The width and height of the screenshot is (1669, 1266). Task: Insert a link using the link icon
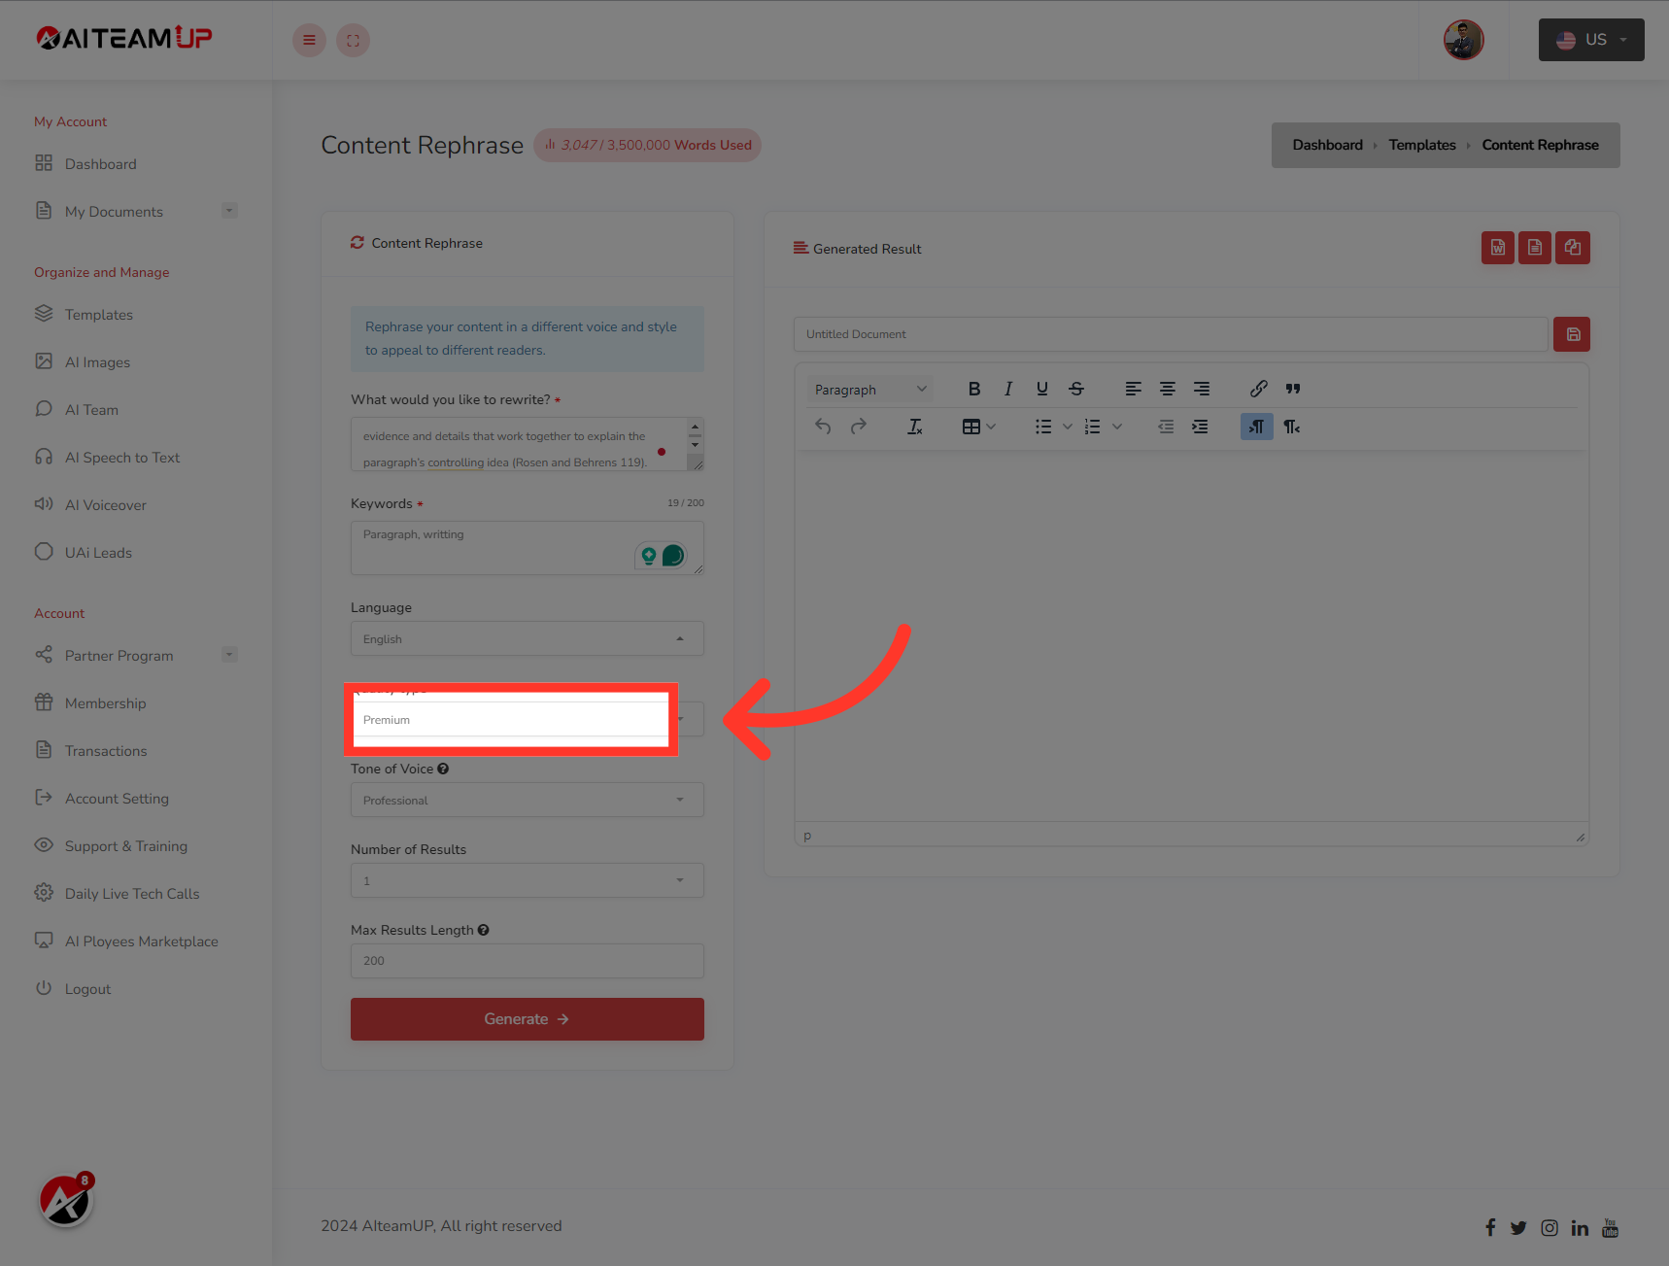pos(1259,389)
